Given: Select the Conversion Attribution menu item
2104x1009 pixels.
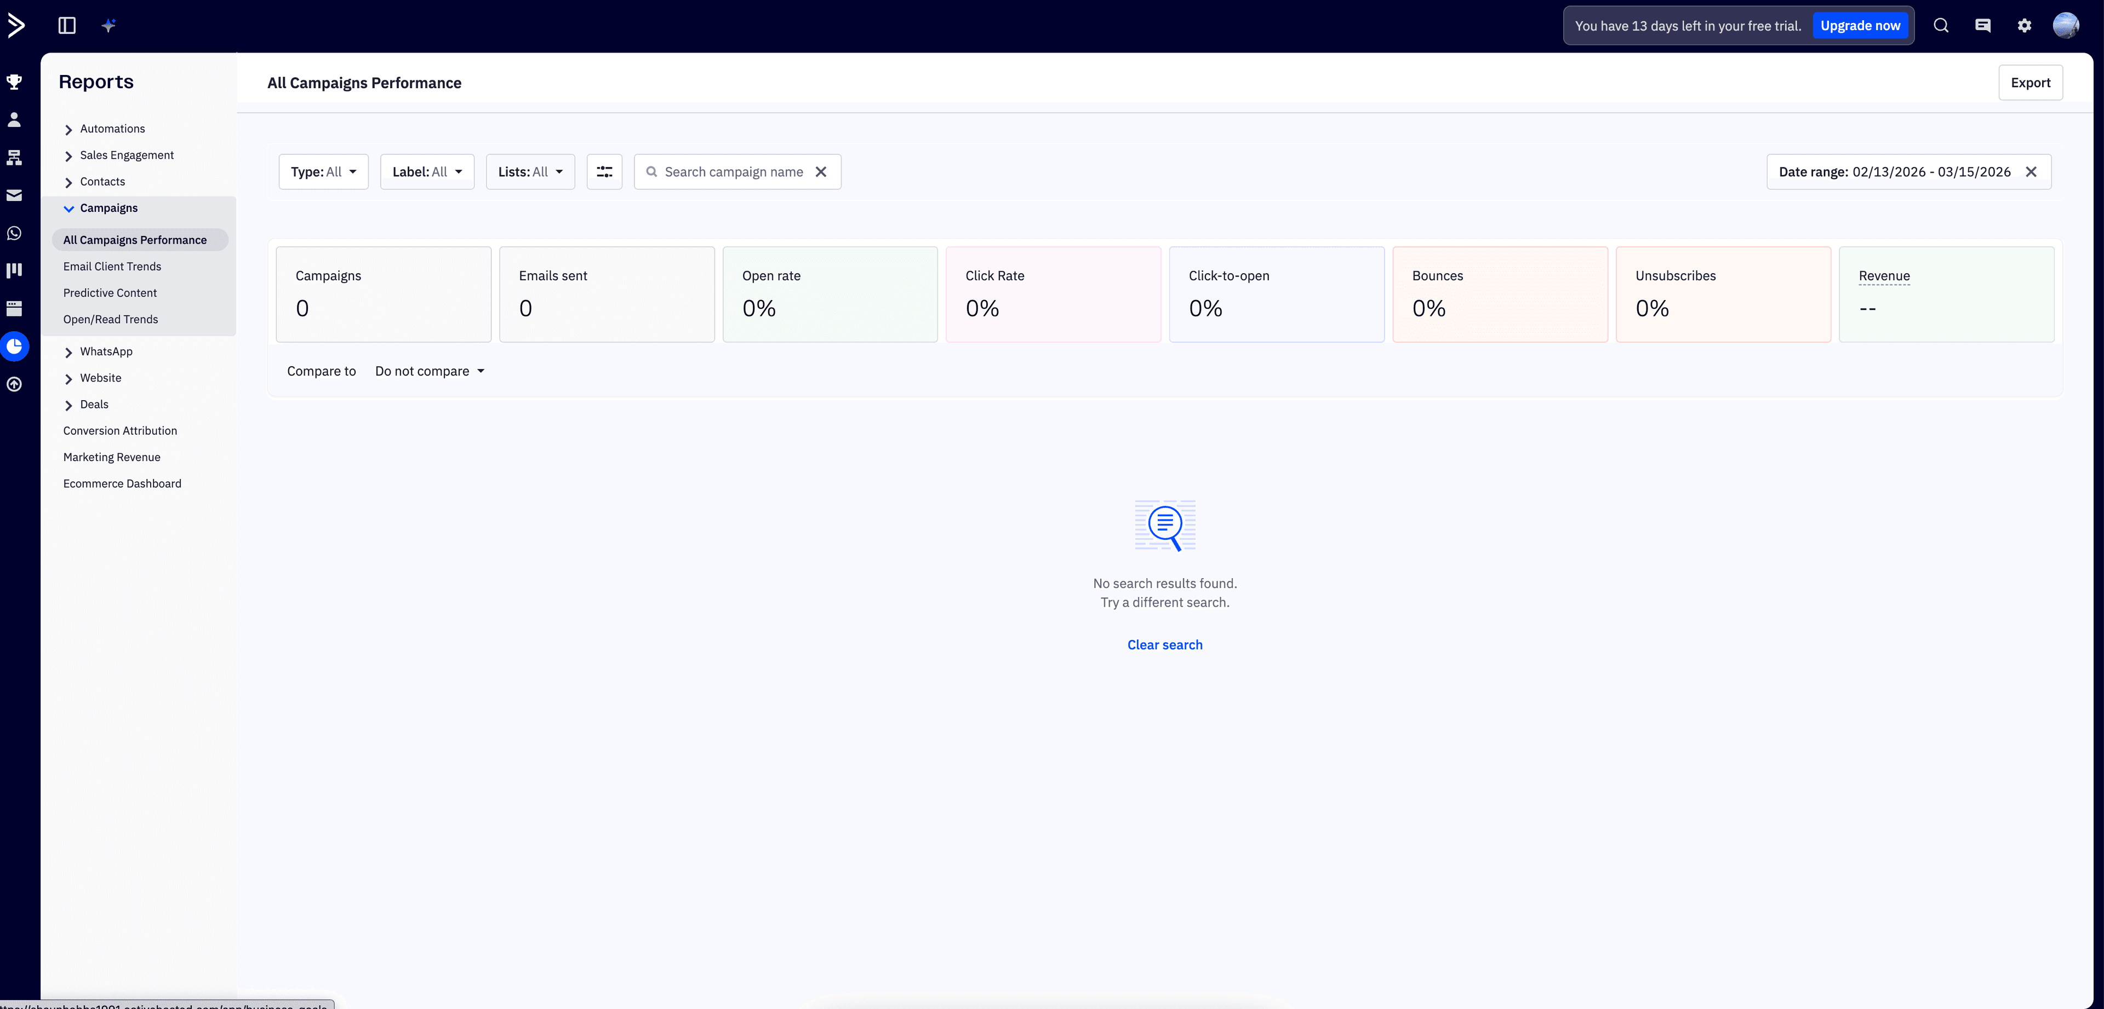Looking at the screenshot, I should pos(120,430).
